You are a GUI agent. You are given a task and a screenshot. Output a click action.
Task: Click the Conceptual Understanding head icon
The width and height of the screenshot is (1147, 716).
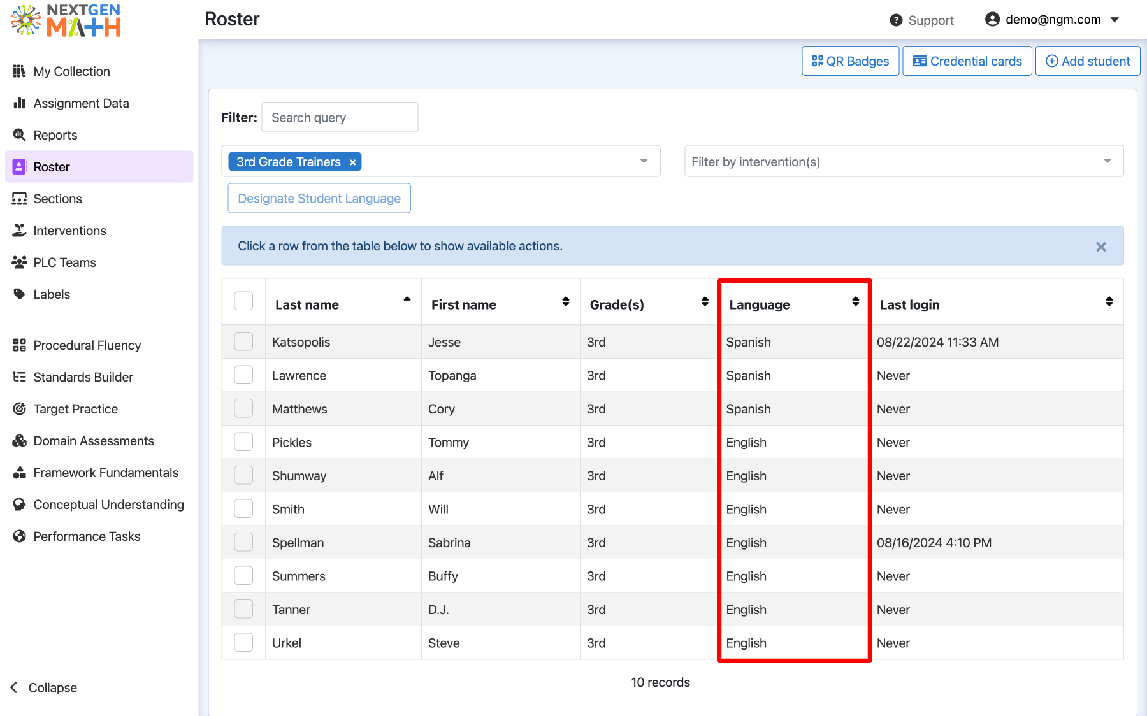20,505
